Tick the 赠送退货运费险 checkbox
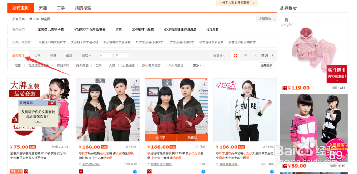 click(x=26, y=65)
